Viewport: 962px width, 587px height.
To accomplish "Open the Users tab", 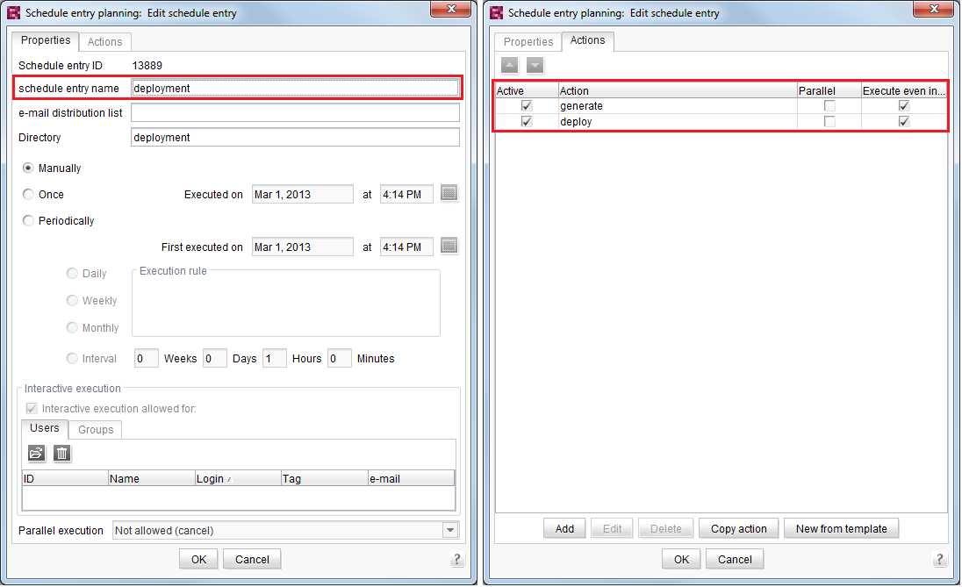I will coord(45,428).
